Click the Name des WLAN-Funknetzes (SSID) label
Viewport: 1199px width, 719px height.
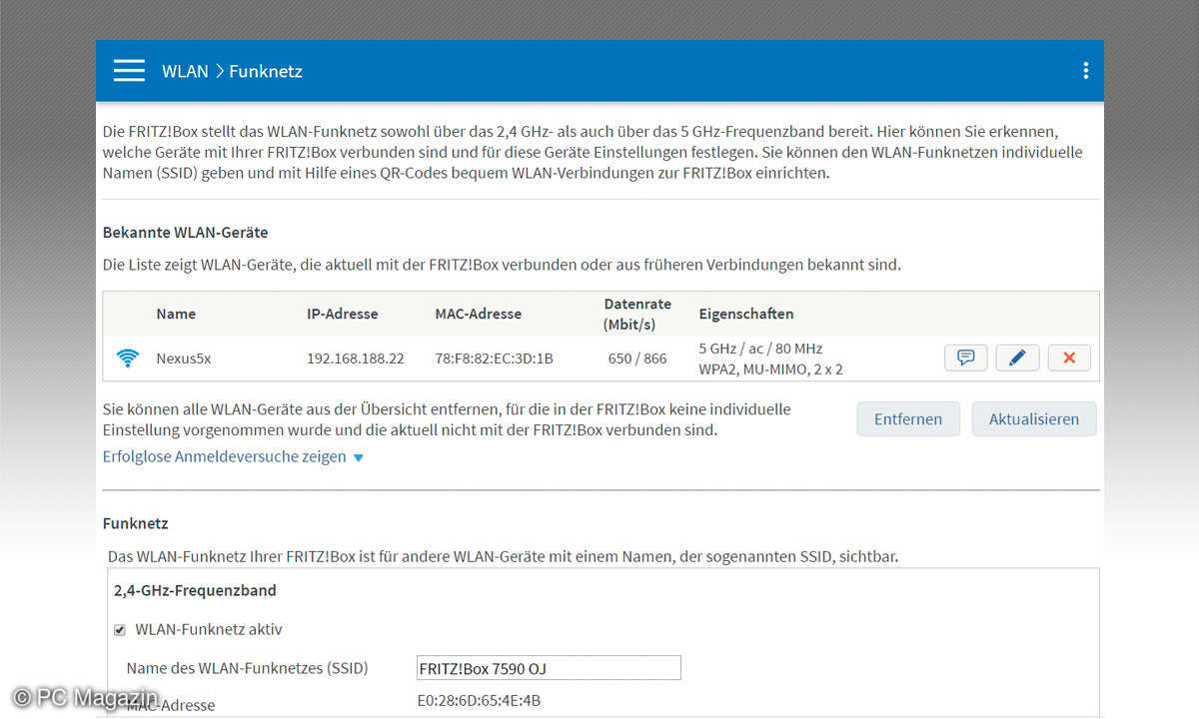[x=248, y=668]
